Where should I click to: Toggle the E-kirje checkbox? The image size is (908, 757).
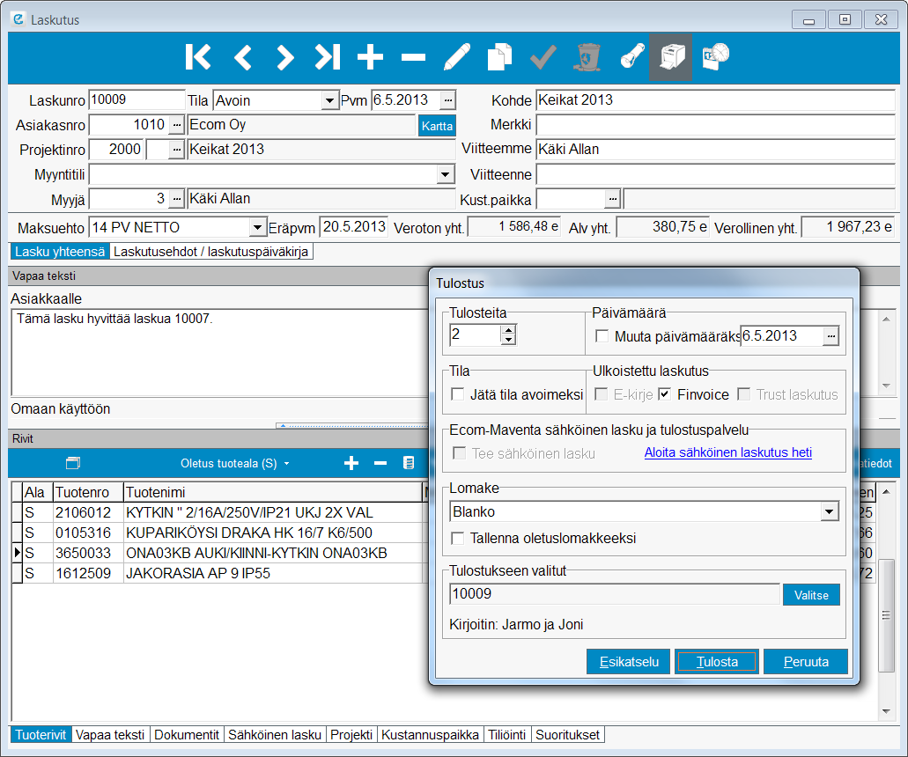tap(602, 394)
